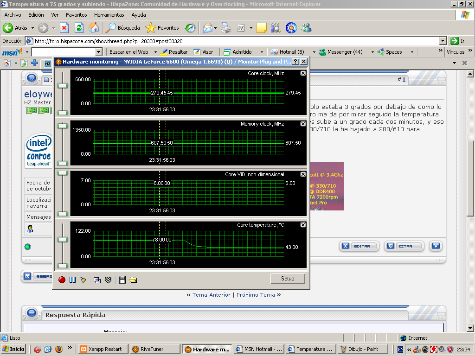Click the clear history brush icon
This screenshot has height=356, width=475.
[x=83, y=280]
